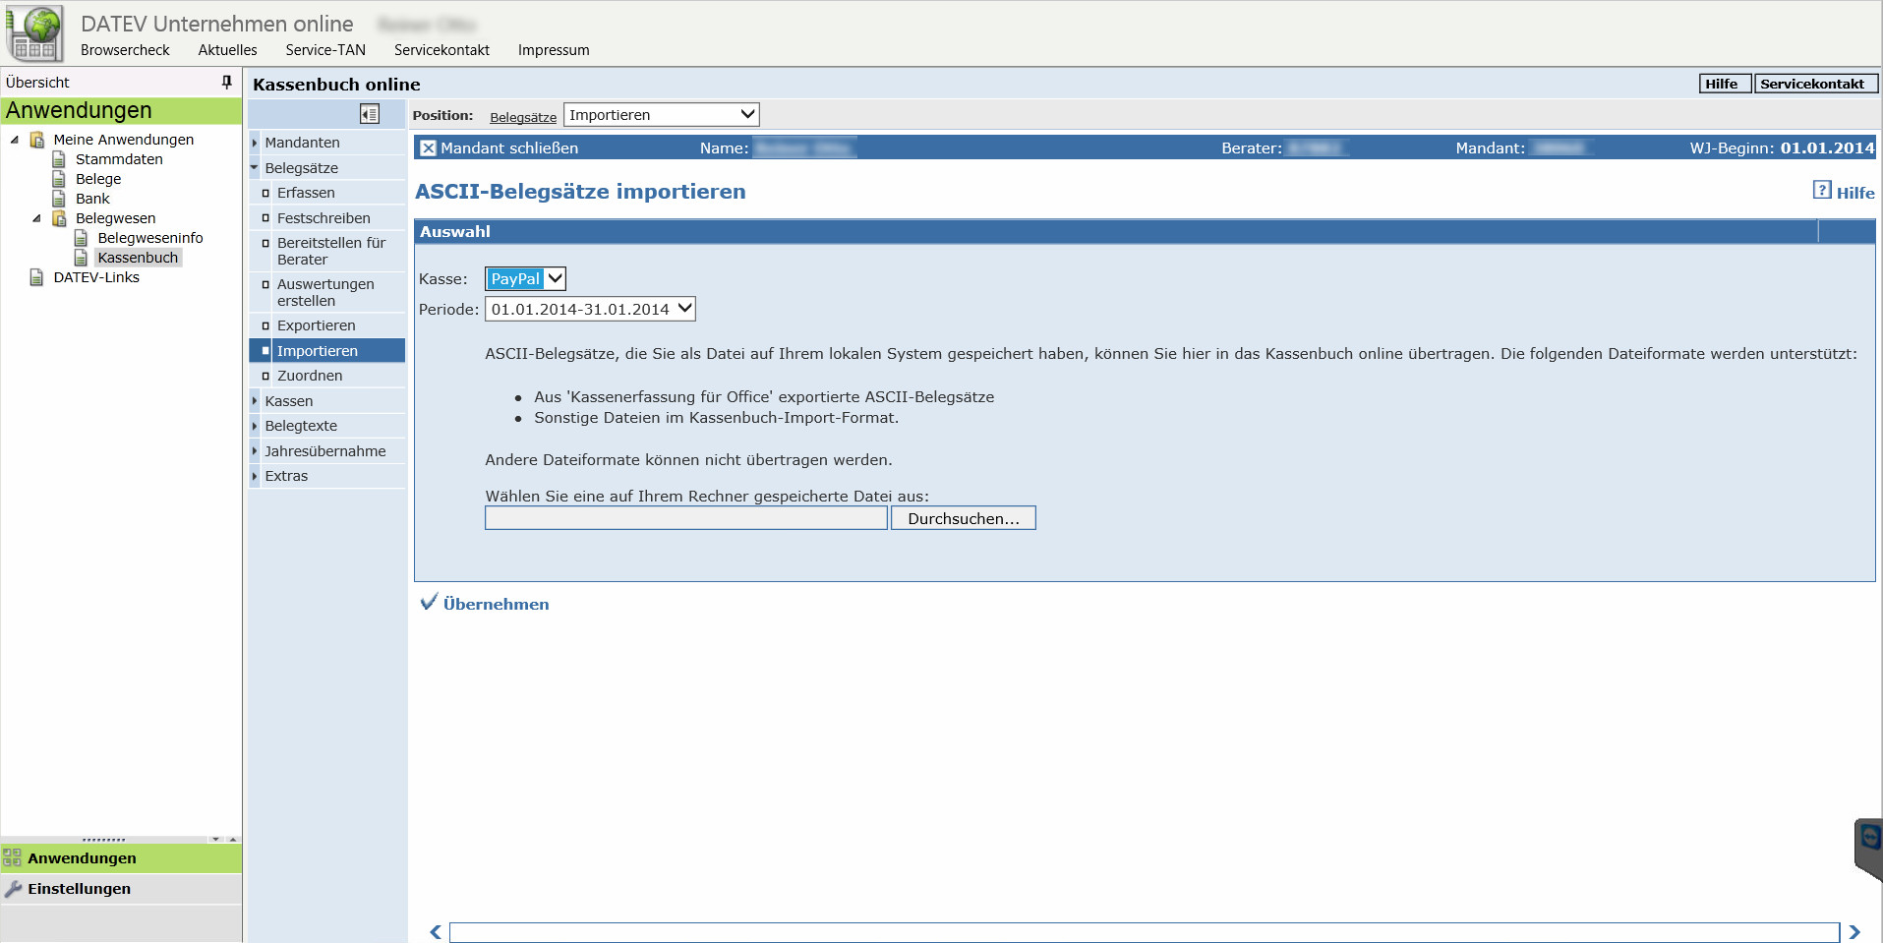Viewport: 1883px width, 943px height.
Task: Open the Einstellungen wrench section
Action: 79,889
